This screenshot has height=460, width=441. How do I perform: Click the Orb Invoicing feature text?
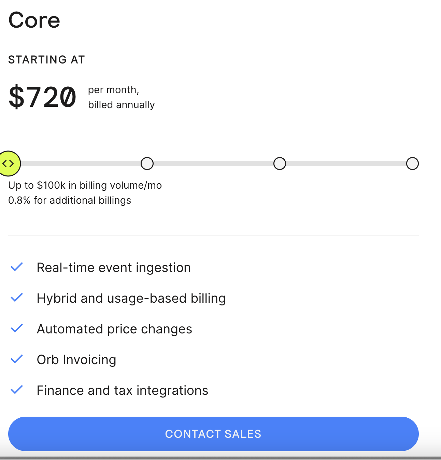pos(76,360)
